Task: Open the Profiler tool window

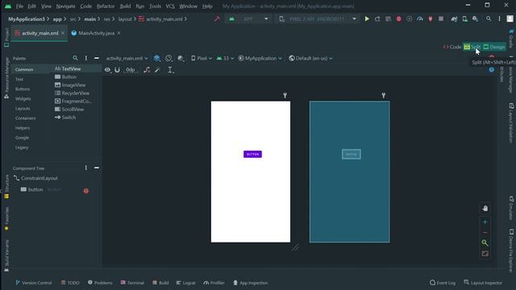Action: pyautogui.click(x=214, y=283)
